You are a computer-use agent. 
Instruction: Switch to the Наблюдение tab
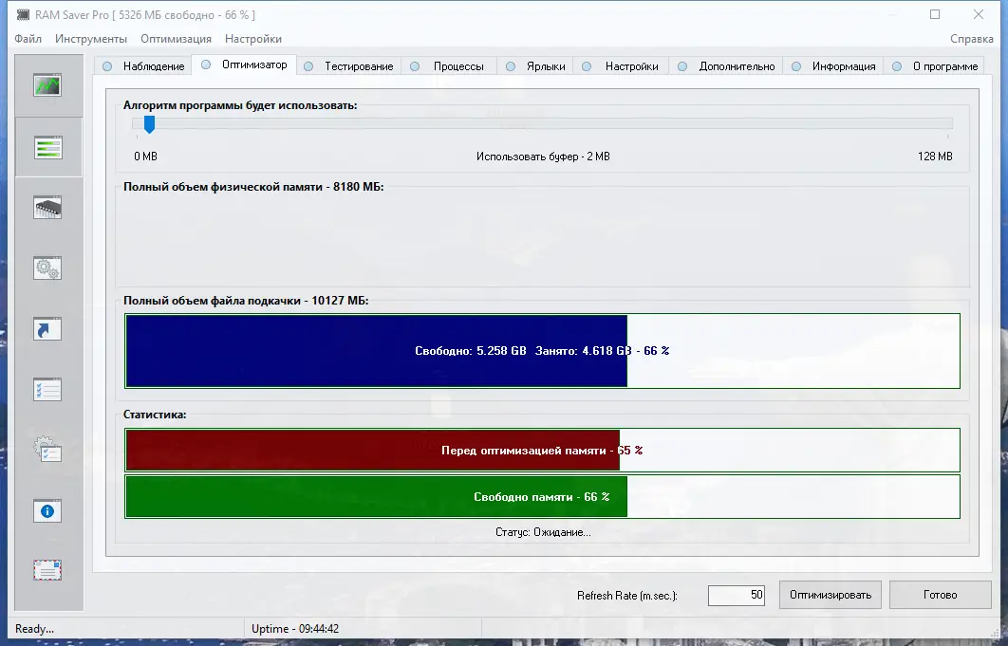click(143, 66)
